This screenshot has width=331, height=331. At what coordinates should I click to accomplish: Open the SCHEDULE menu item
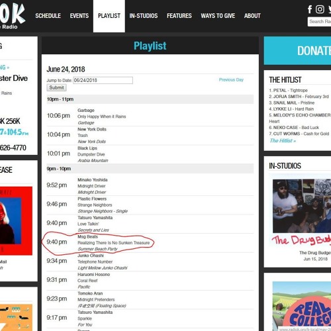(48, 16)
